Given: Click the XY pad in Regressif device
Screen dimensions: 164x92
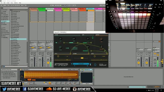Looking at the screenshot, I should (87, 77).
